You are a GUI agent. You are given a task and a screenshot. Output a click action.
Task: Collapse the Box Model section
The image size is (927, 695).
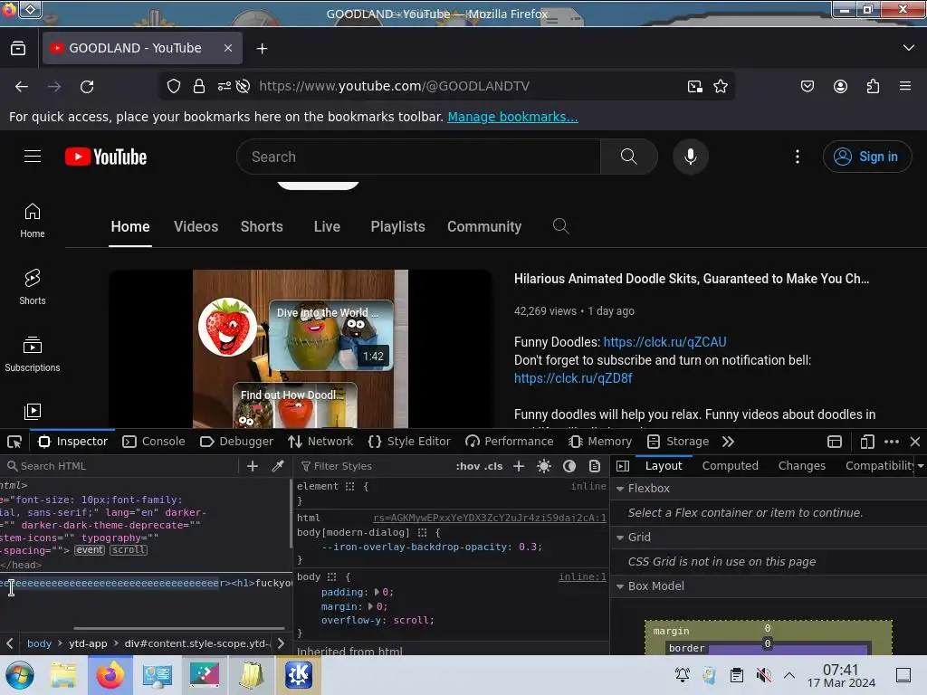[x=620, y=586]
